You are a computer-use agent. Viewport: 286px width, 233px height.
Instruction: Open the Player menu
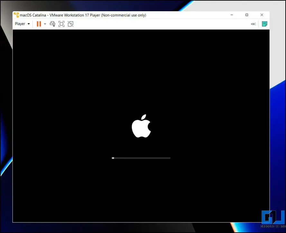20,24
